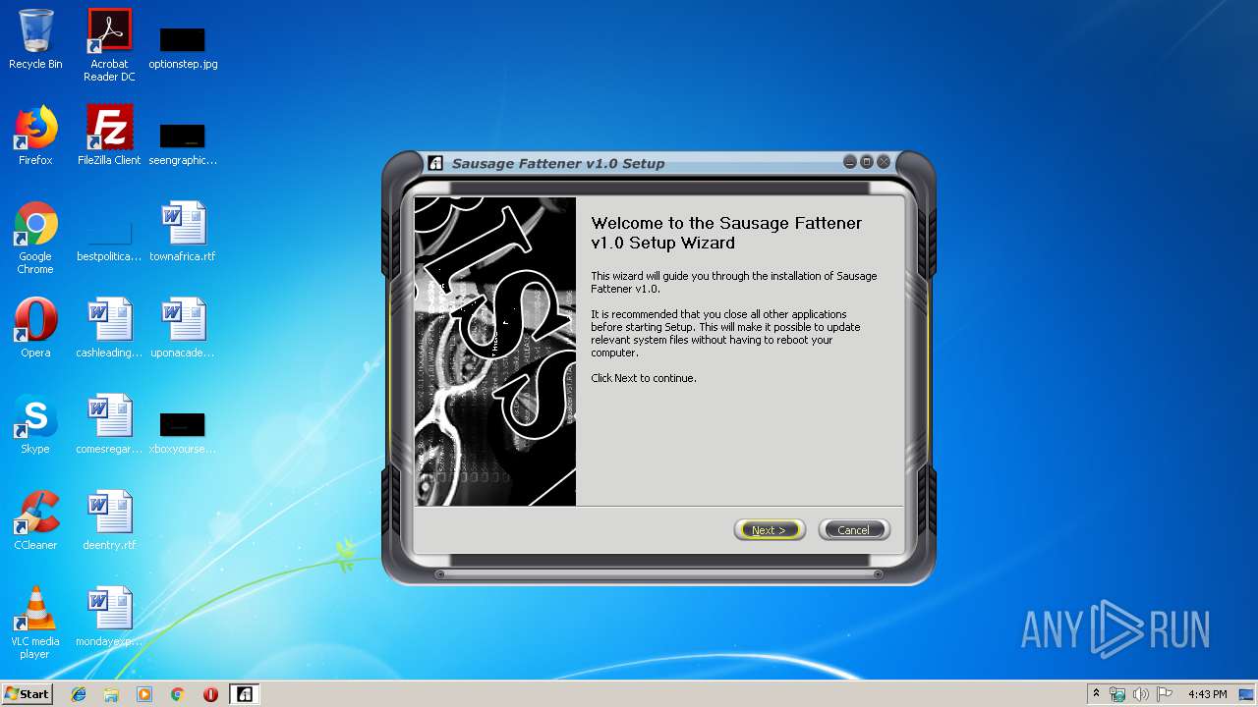The height and width of the screenshot is (707, 1258).
Task: Open the Action Center flag icon
Action: pyautogui.click(x=1165, y=694)
